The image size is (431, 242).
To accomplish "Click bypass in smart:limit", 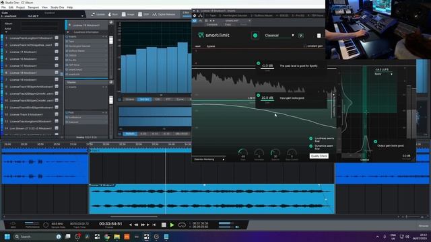I will pos(211,46).
